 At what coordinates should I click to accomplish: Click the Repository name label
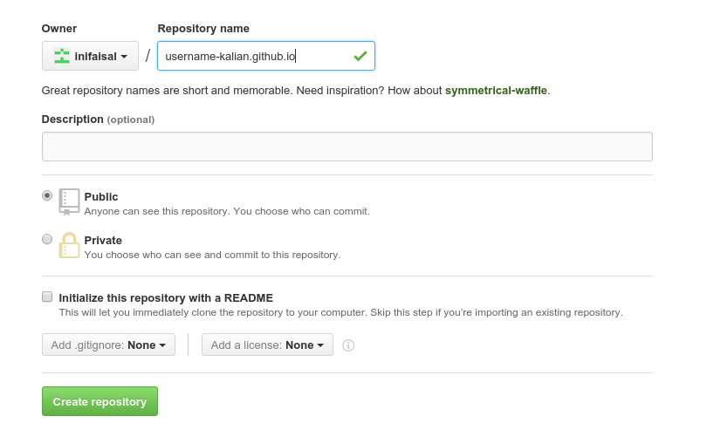pos(203,29)
